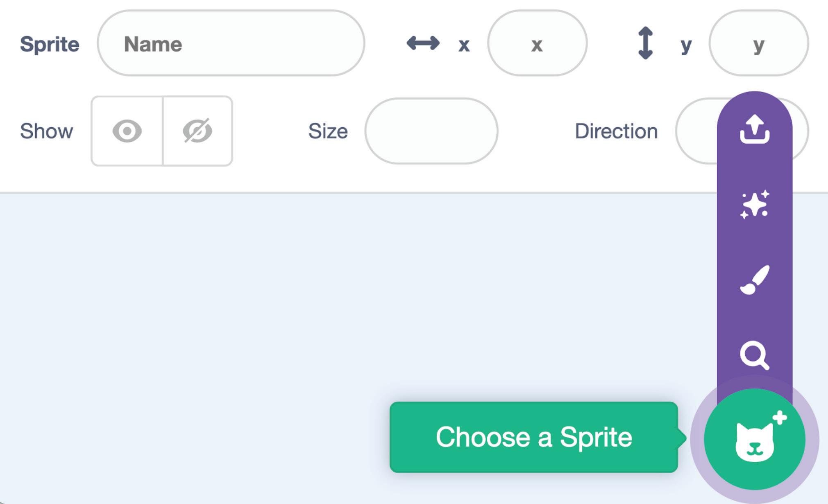This screenshot has width=828, height=504.
Task: Click the "Show" label text
Action: (46, 131)
